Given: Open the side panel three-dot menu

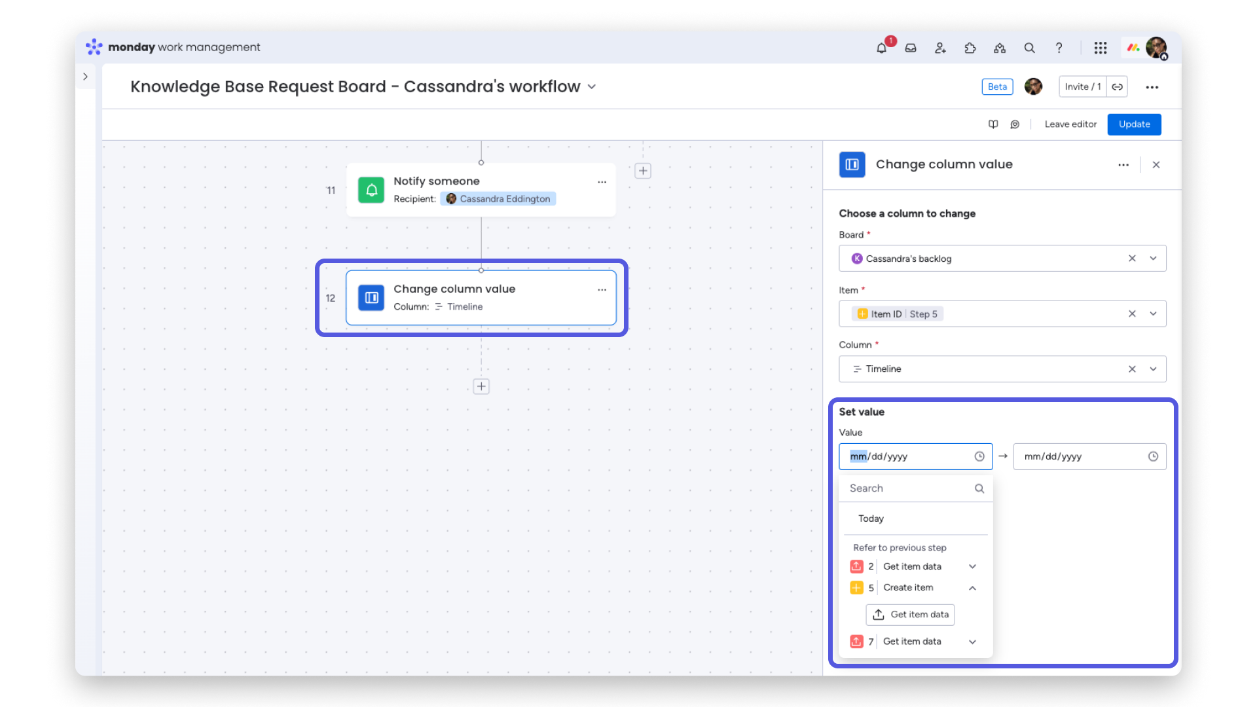Looking at the screenshot, I should [1123, 165].
